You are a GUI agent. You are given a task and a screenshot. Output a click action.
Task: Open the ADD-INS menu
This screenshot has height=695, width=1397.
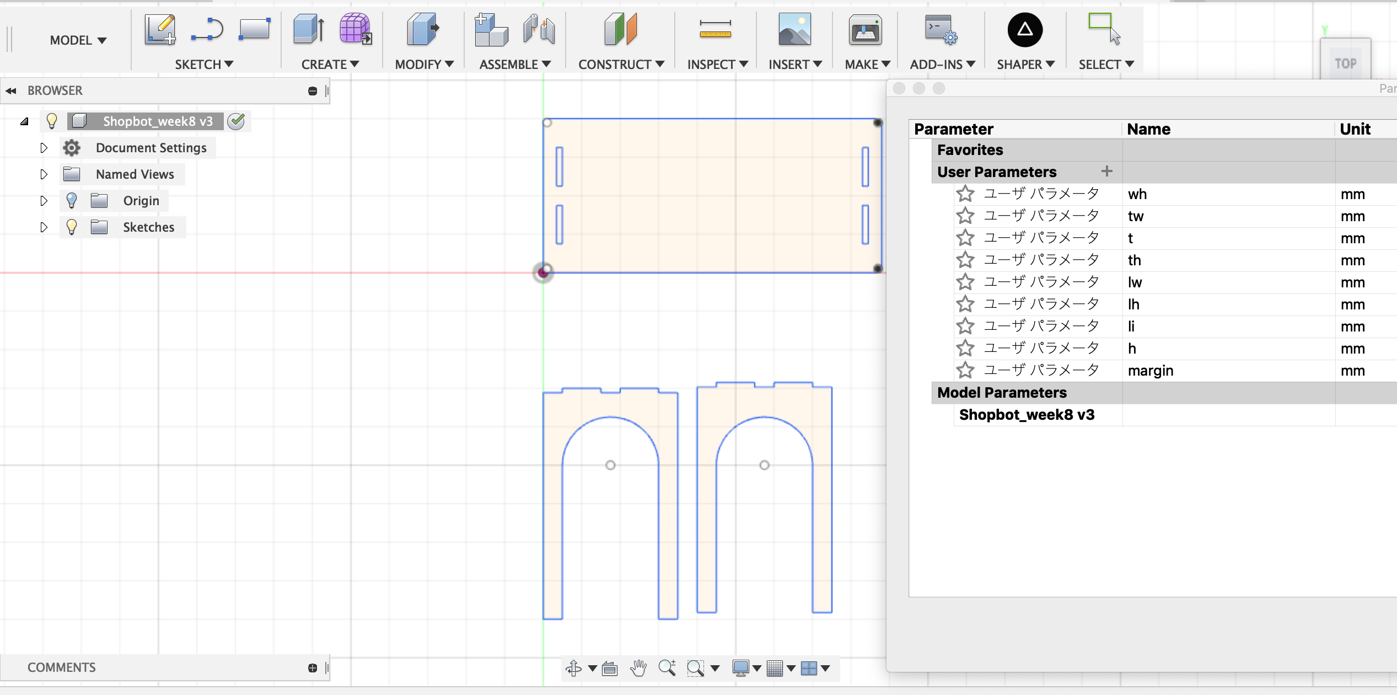pyautogui.click(x=942, y=65)
